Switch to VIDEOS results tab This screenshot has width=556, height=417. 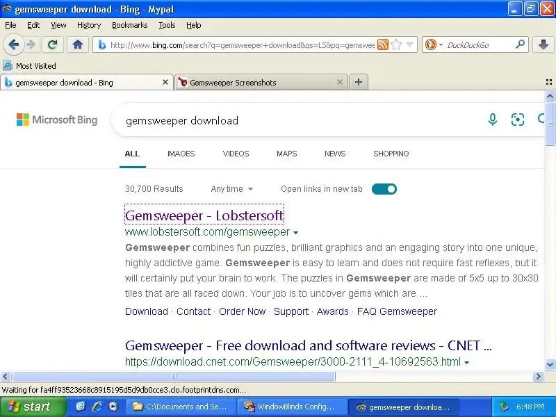pyautogui.click(x=236, y=154)
